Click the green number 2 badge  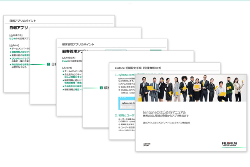click(101, 88)
